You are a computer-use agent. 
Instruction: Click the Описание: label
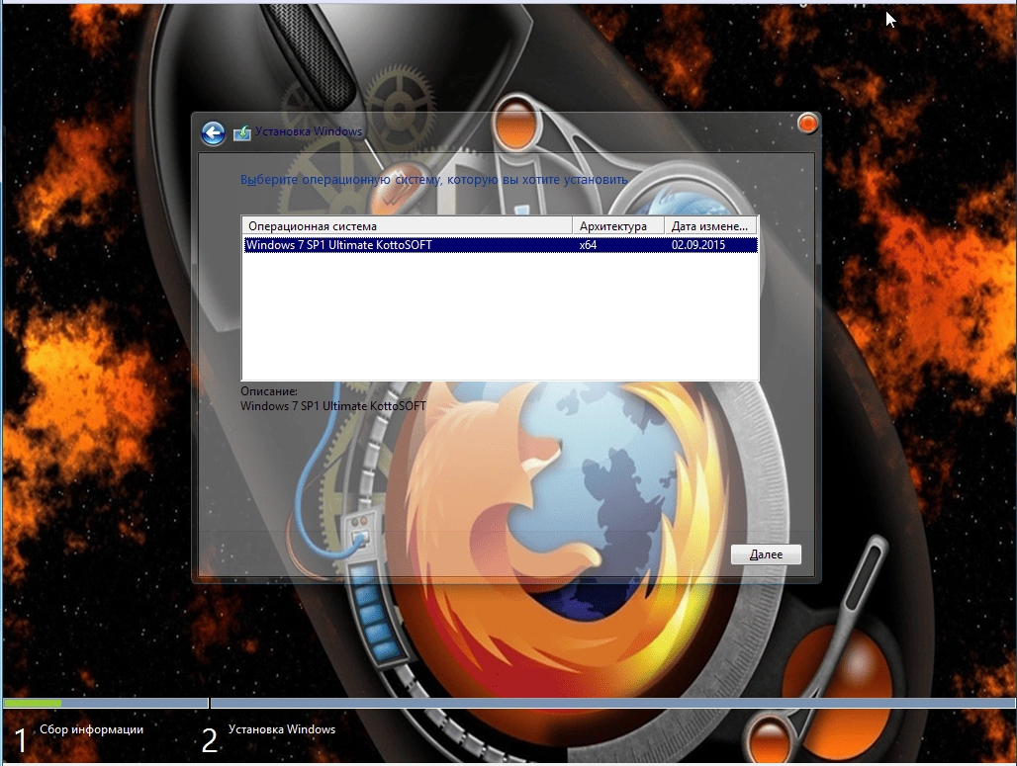click(268, 391)
